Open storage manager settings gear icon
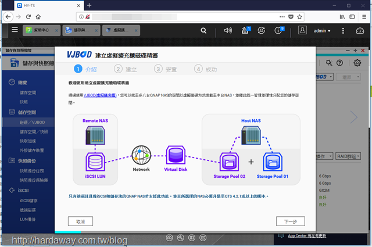The height and width of the screenshot is (247, 372). [357, 63]
